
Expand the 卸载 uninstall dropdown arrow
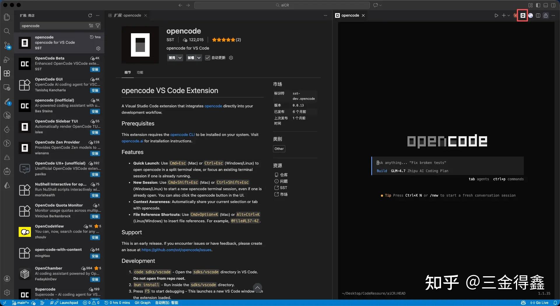point(199,58)
